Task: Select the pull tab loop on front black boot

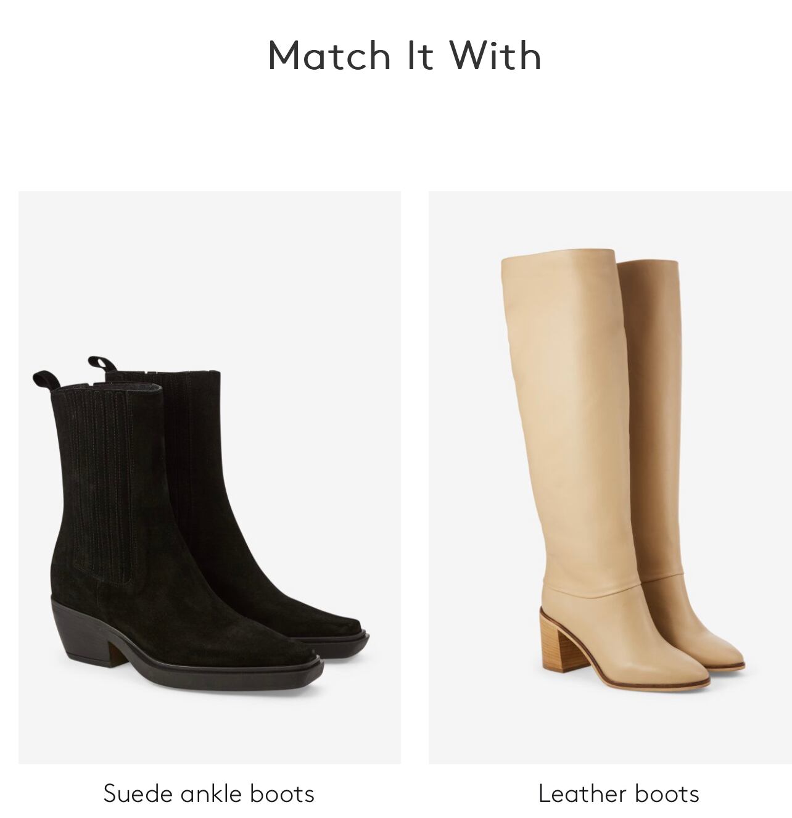Action: [x=45, y=381]
